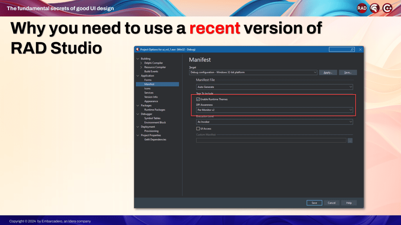401x225 pixels.
Task: Click the Apply... button
Action: click(x=328, y=72)
